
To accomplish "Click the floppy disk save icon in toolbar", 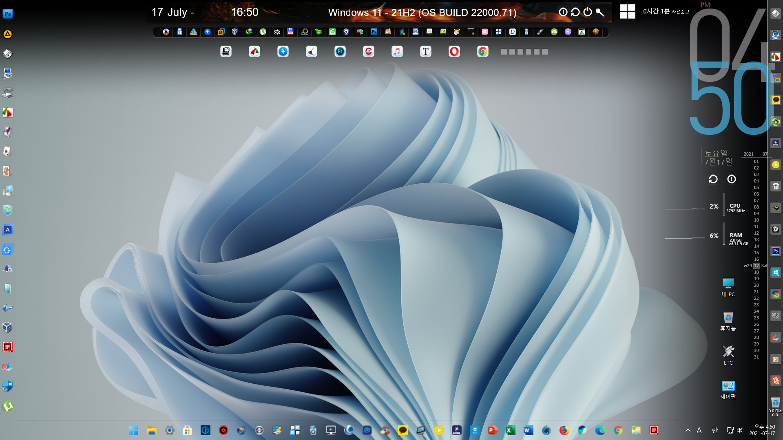I will (x=290, y=32).
